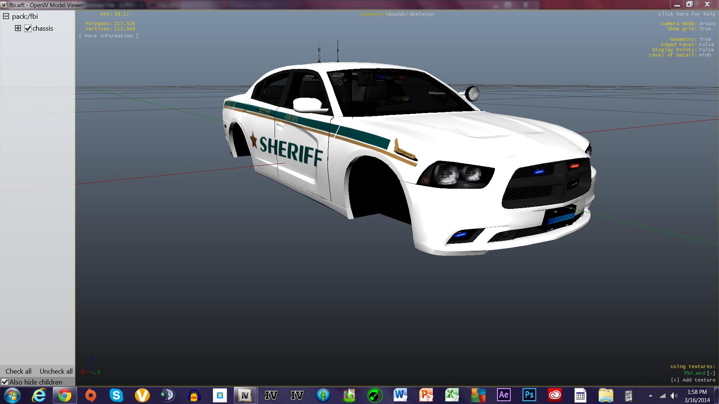Open Google Chrome from the taskbar

[x=65, y=395]
